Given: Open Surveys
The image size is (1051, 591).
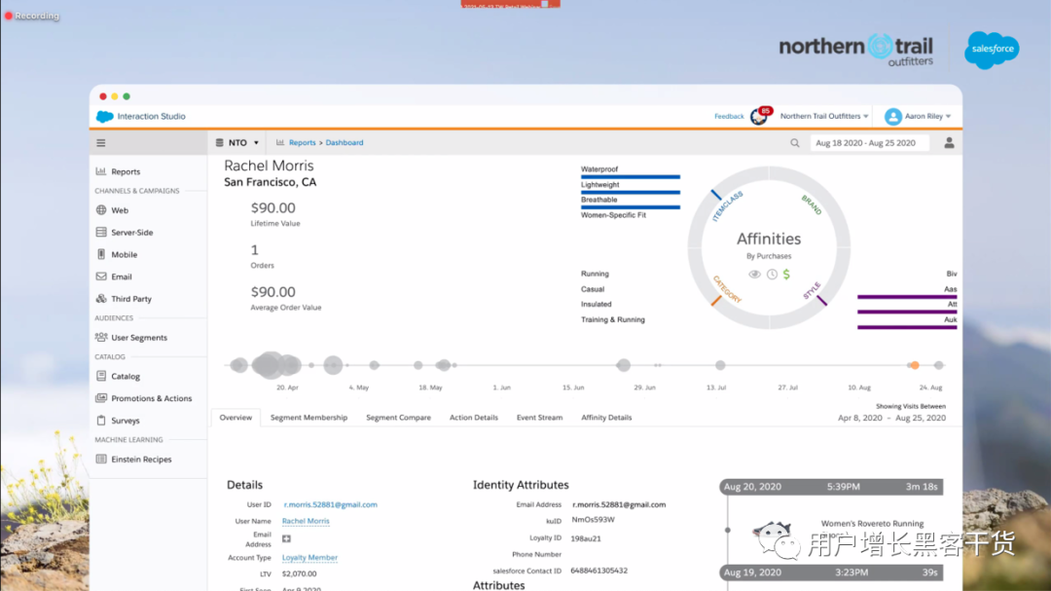Looking at the screenshot, I should pyautogui.click(x=125, y=421).
